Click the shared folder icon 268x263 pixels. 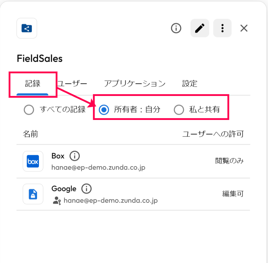[x=27, y=28]
